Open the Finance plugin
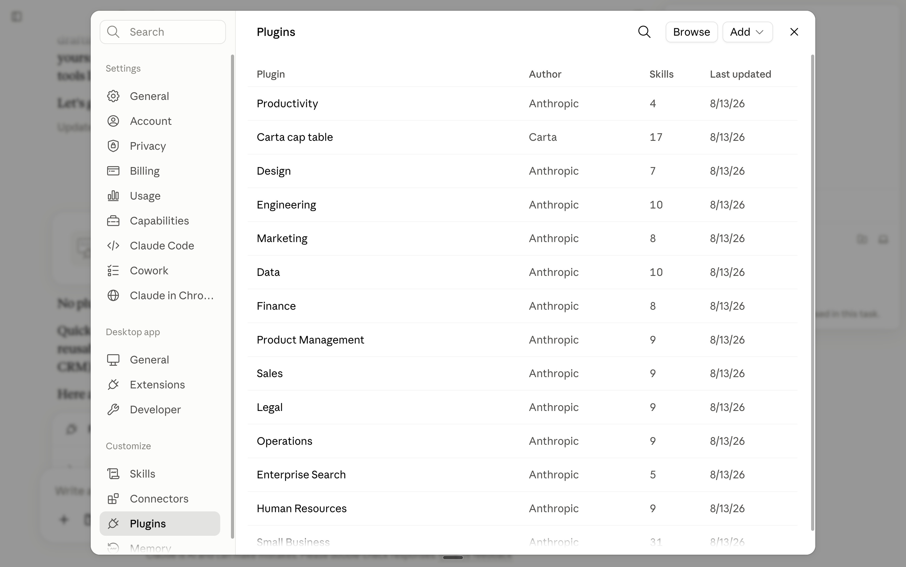Image resolution: width=906 pixels, height=567 pixels. [522, 306]
